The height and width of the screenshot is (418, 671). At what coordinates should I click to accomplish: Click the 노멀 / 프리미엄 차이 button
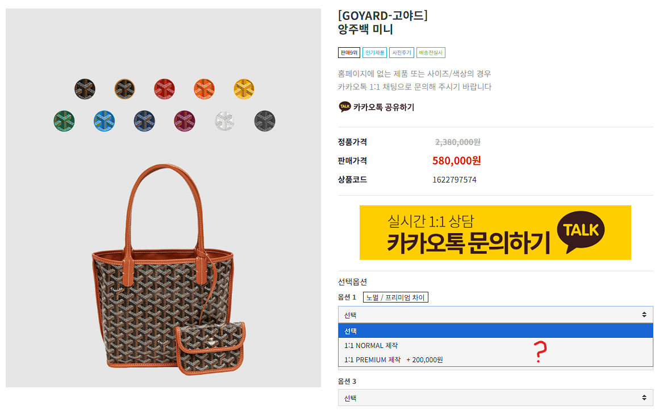tap(395, 297)
